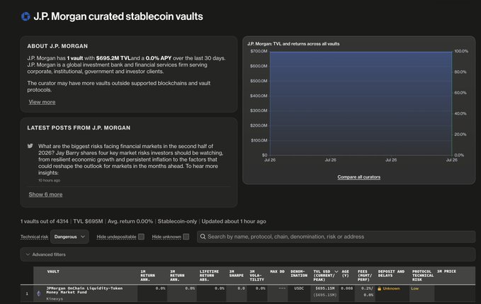Click the Ethereum chain icon in the vault row

(x=39, y=293)
